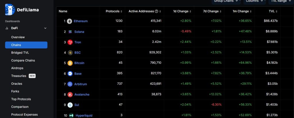Click the DefiLlama logo icon
294x118 pixels.
[x=10, y=9]
